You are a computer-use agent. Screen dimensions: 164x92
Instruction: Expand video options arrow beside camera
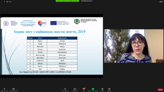[x=18, y=89]
